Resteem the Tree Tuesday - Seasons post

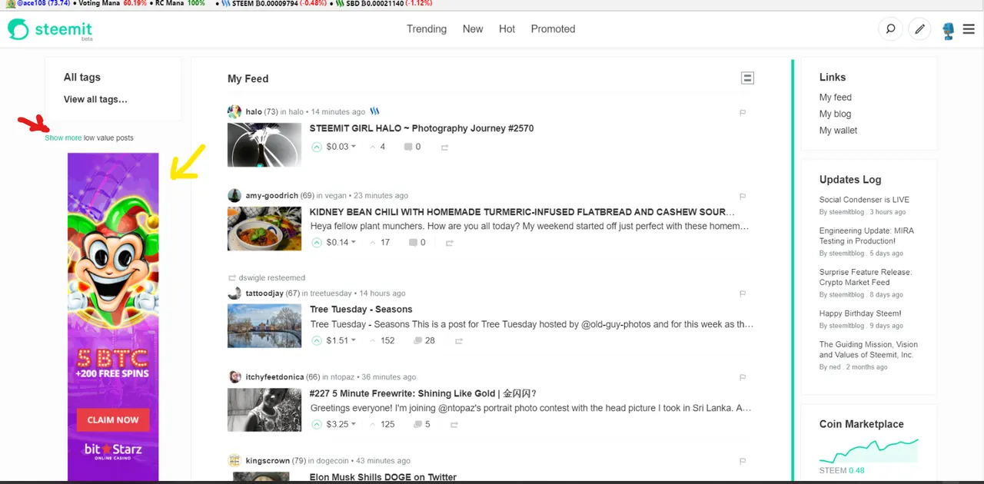click(x=459, y=341)
